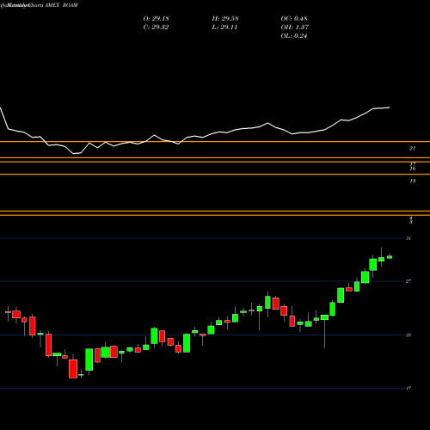Select the OL: 0.24 reading

[294, 36]
